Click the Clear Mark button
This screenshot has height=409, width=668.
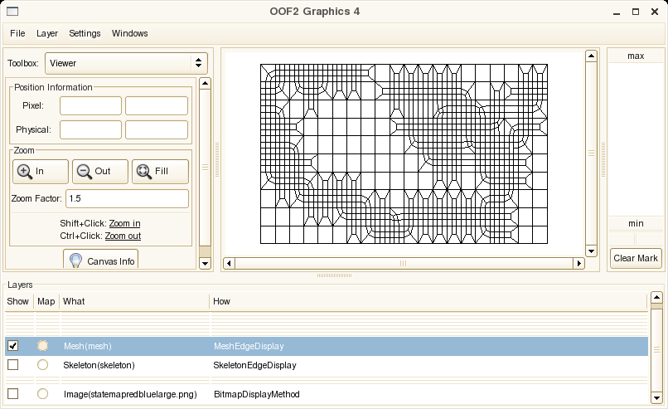pos(636,259)
